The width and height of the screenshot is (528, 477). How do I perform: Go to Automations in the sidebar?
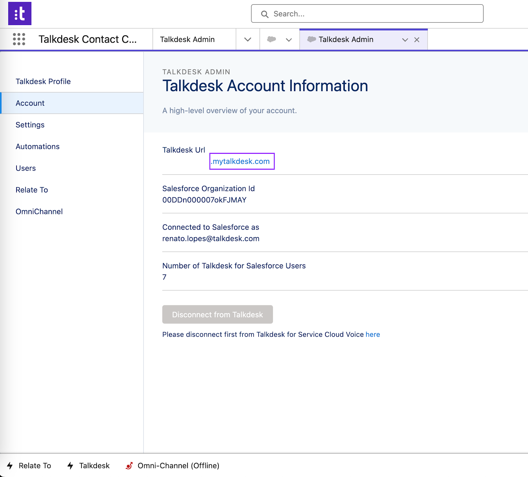click(72, 147)
